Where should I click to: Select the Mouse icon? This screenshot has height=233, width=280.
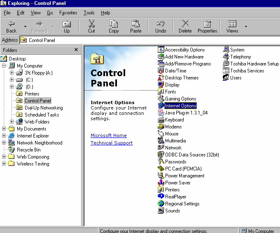(161, 133)
